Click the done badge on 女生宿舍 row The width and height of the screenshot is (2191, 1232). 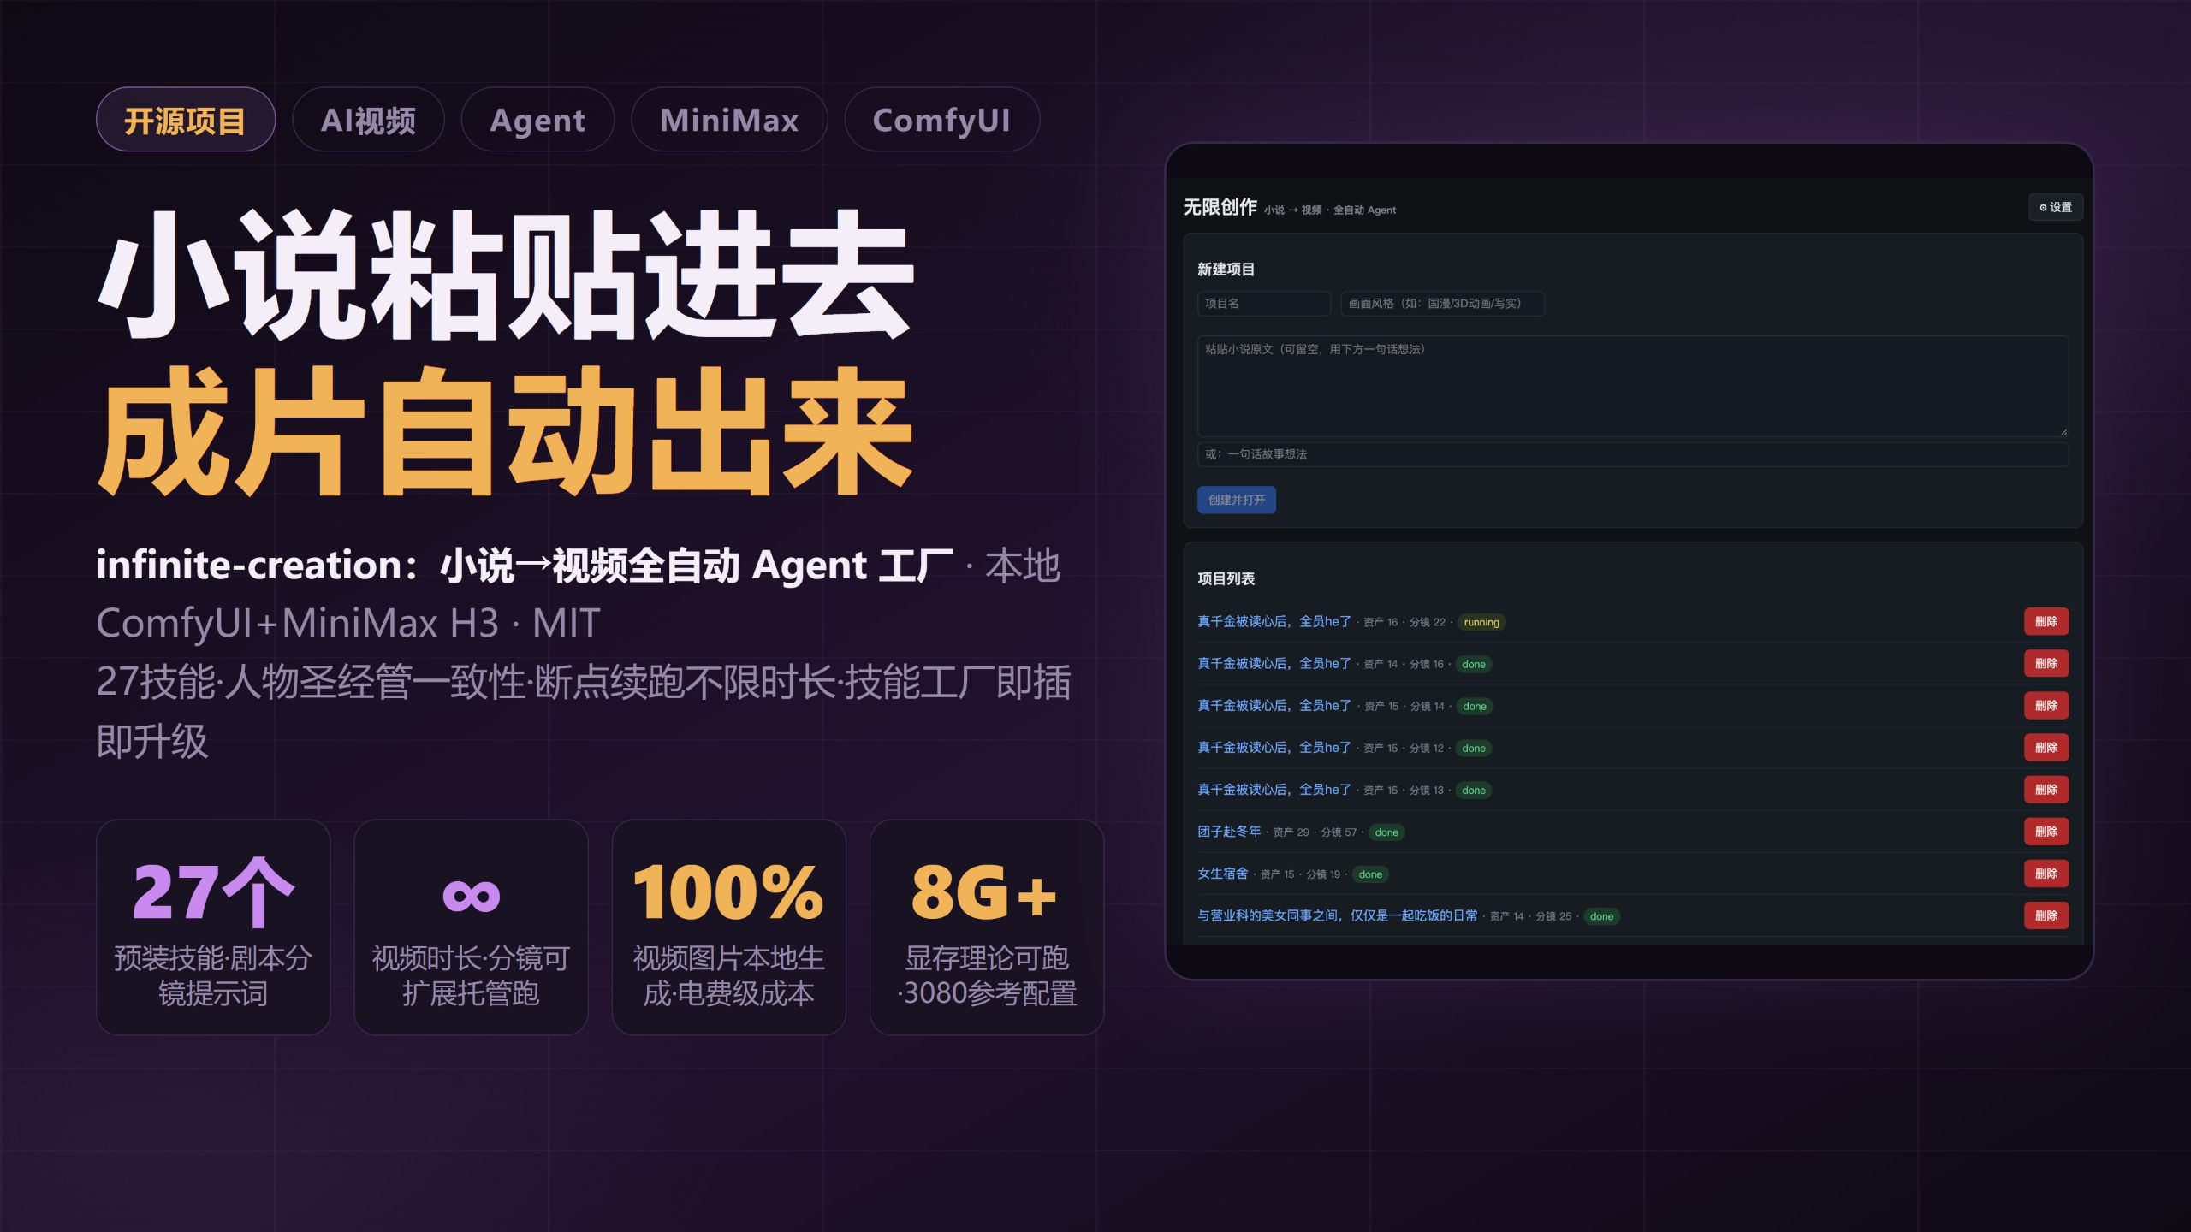1370,874
